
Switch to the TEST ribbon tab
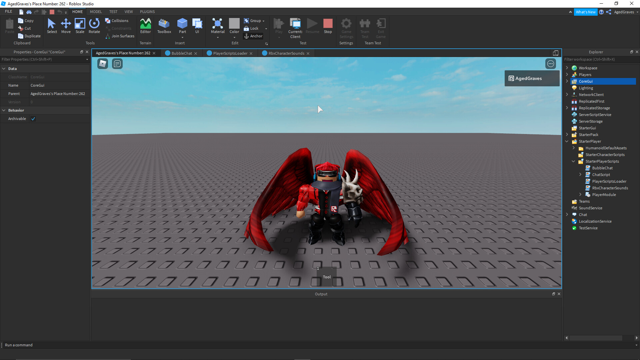coord(113,12)
